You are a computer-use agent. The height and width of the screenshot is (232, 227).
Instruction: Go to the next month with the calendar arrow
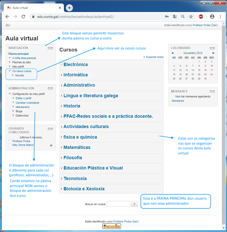point(213,53)
